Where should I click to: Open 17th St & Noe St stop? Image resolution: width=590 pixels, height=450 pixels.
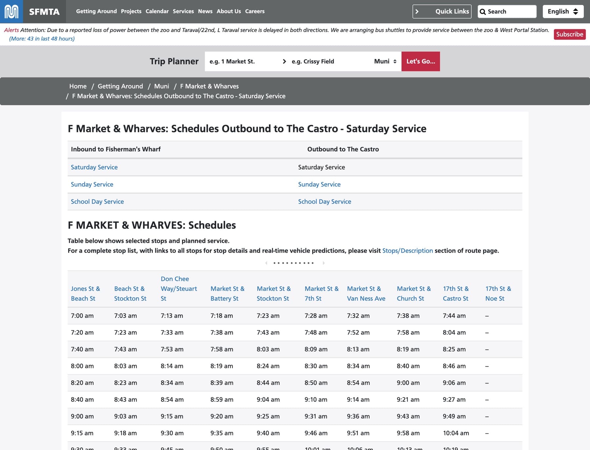498,294
